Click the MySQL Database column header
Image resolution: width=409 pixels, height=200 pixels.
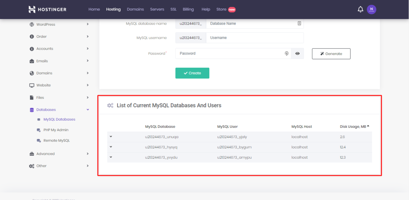pyautogui.click(x=160, y=127)
